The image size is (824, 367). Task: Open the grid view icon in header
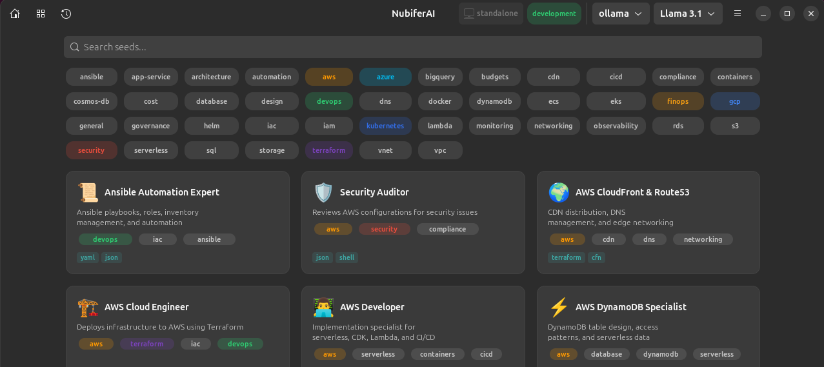tap(41, 14)
